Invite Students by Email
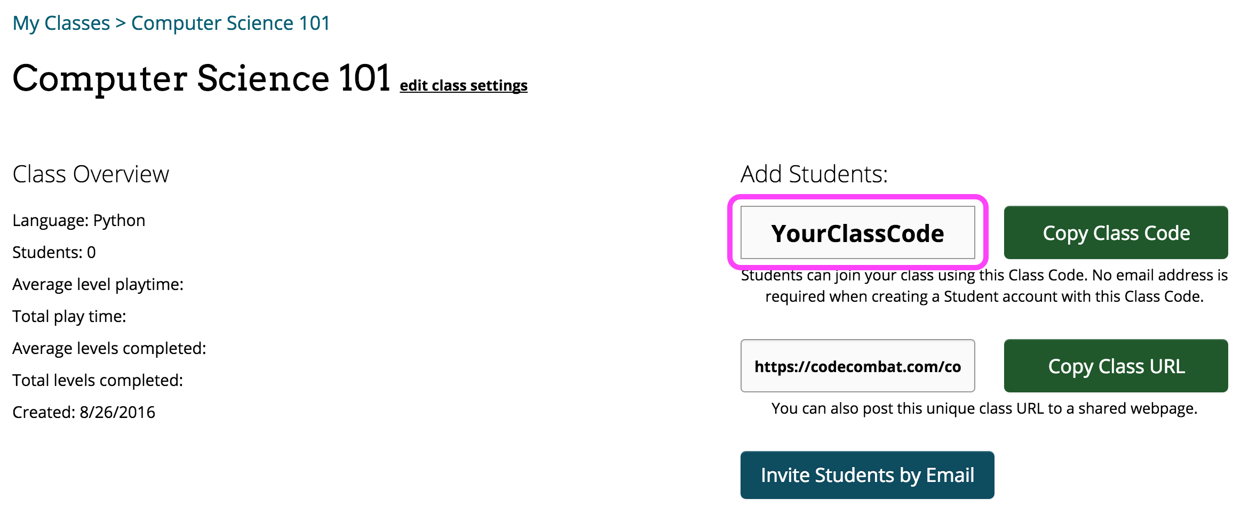This screenshot has width=1241, height=515. pyautogui.click(x=867, y=475)
